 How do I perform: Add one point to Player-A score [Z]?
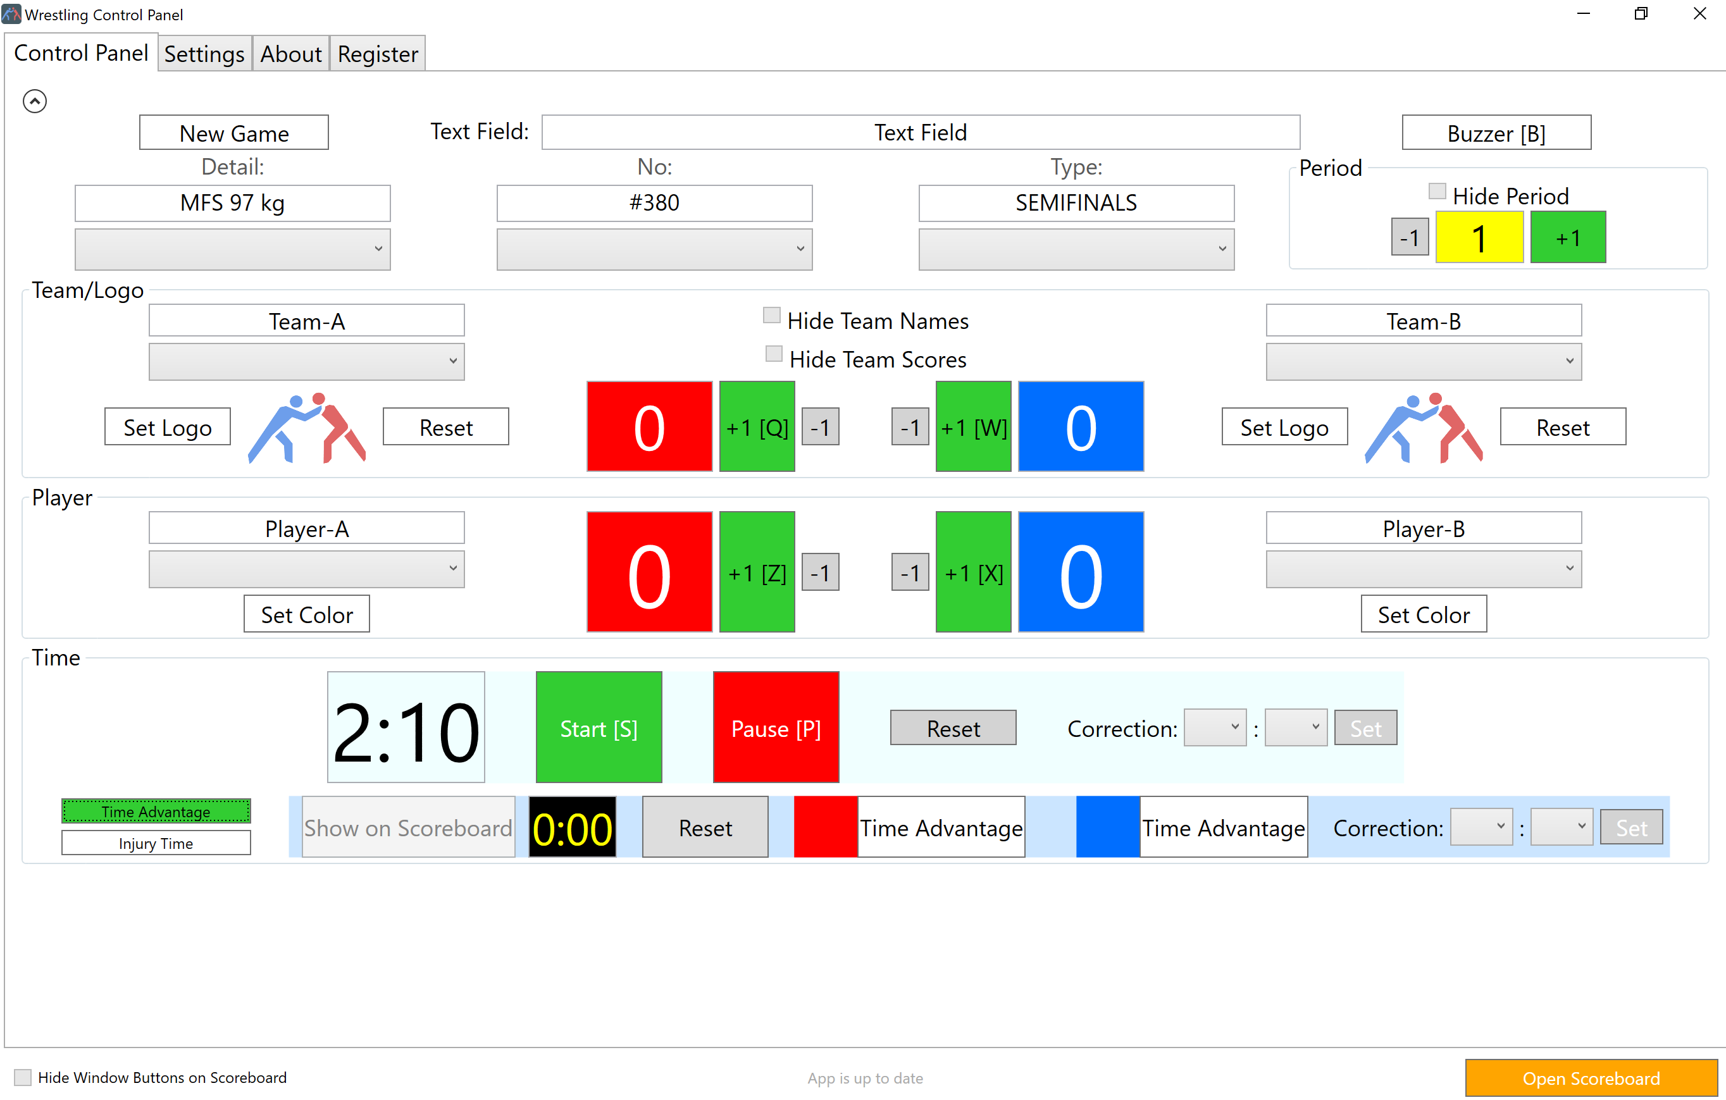(x=757, y=572)
